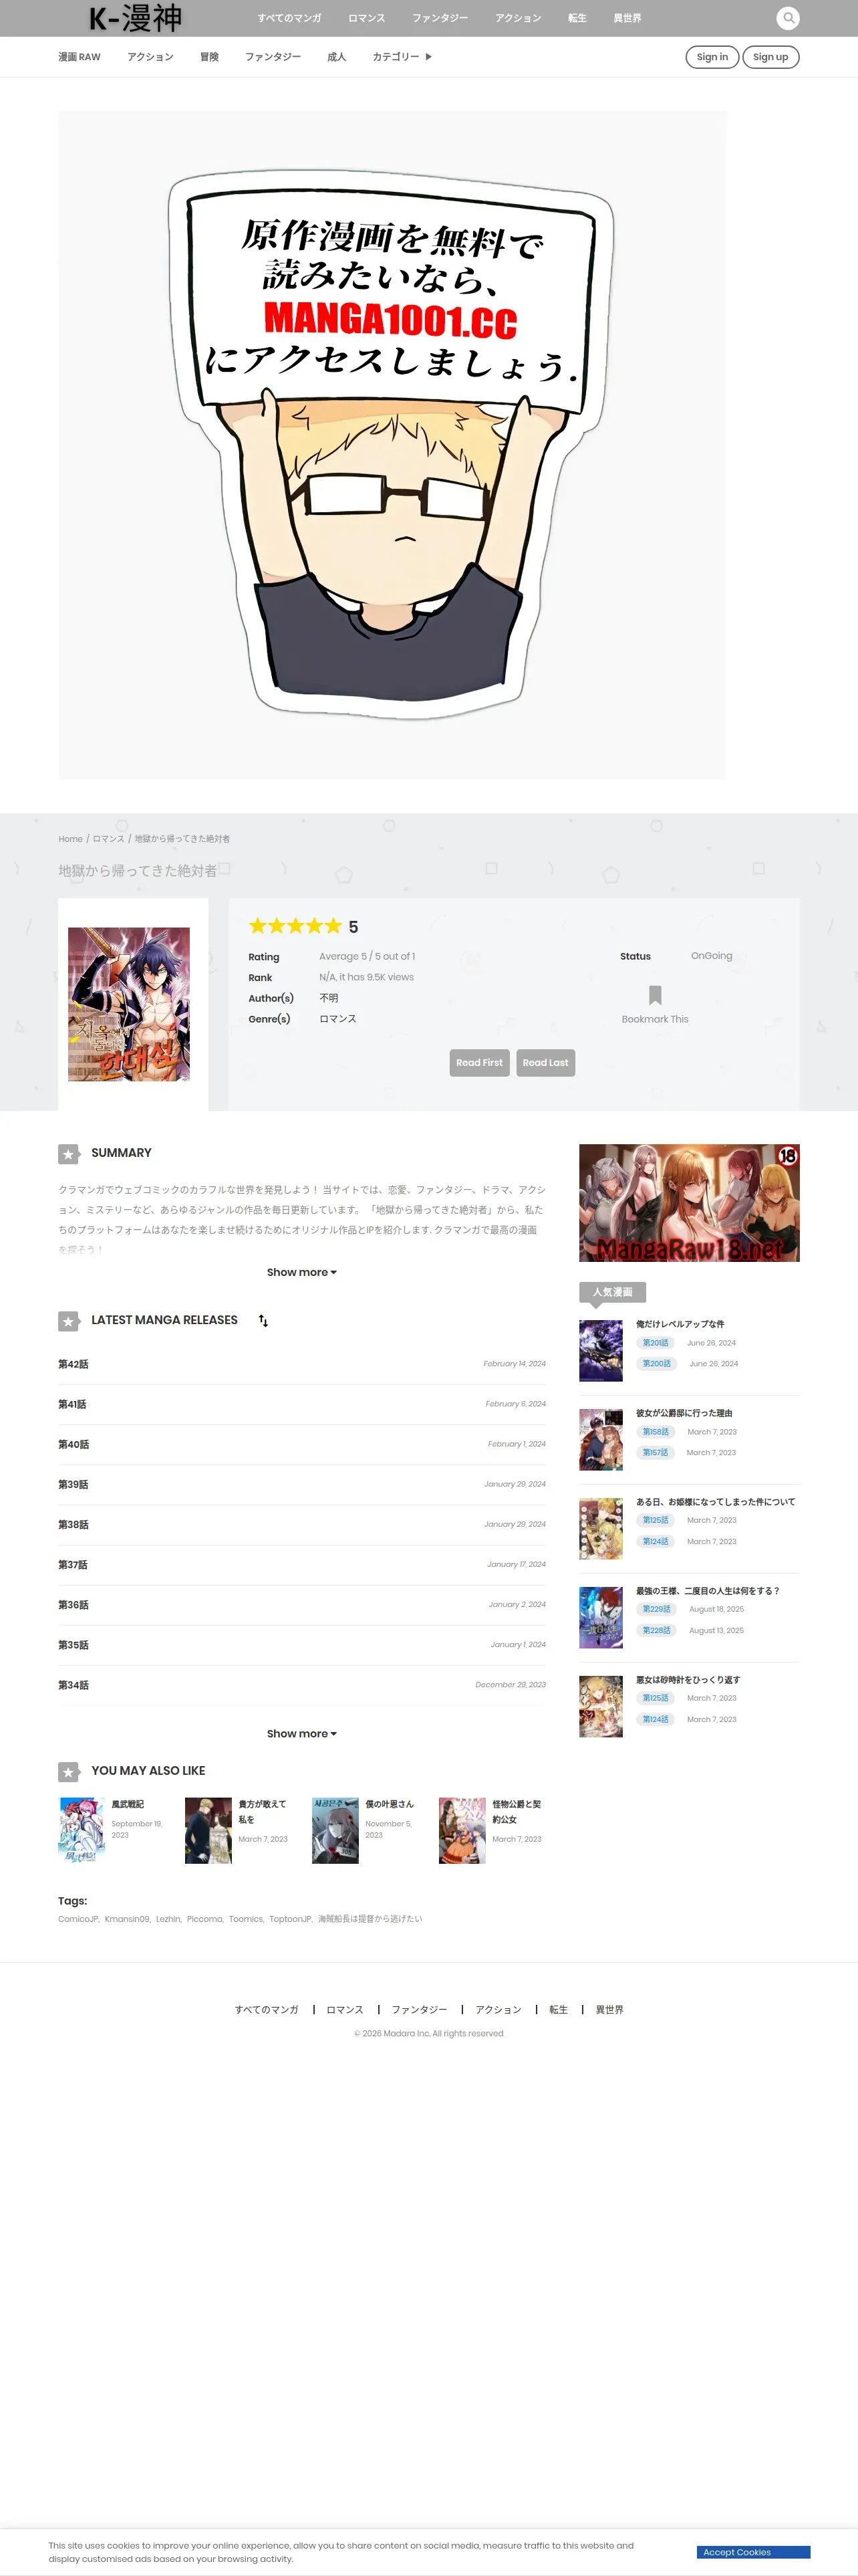858x2576 pixels.
Task: Open 転生 in footer navigation
Action: click(559, 2010)
